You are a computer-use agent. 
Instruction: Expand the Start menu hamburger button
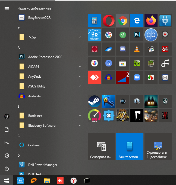pyautogui.click(x=7, y=9)
